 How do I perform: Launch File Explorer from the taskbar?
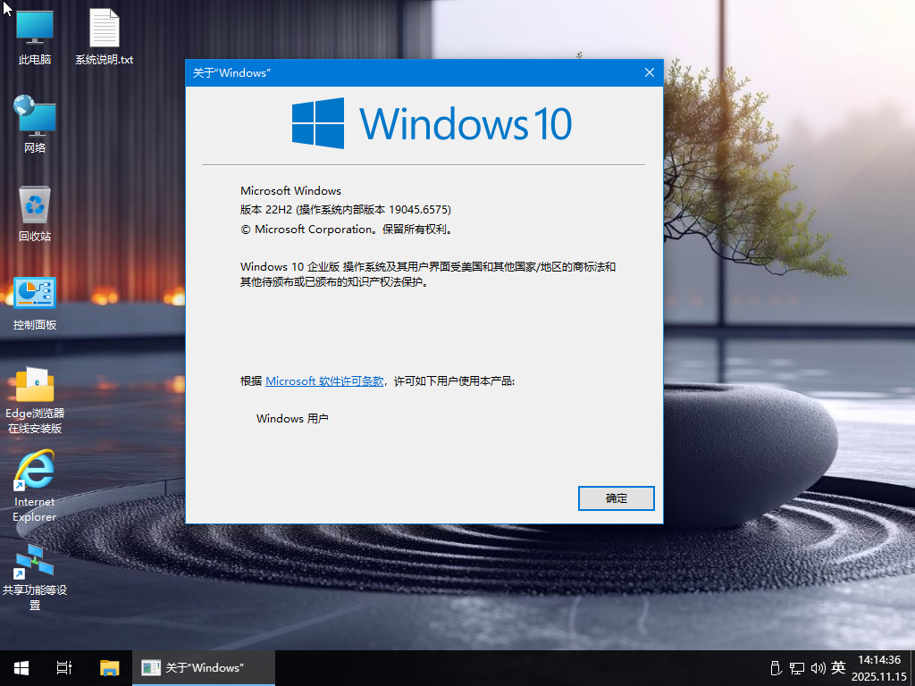click(109, 668)
